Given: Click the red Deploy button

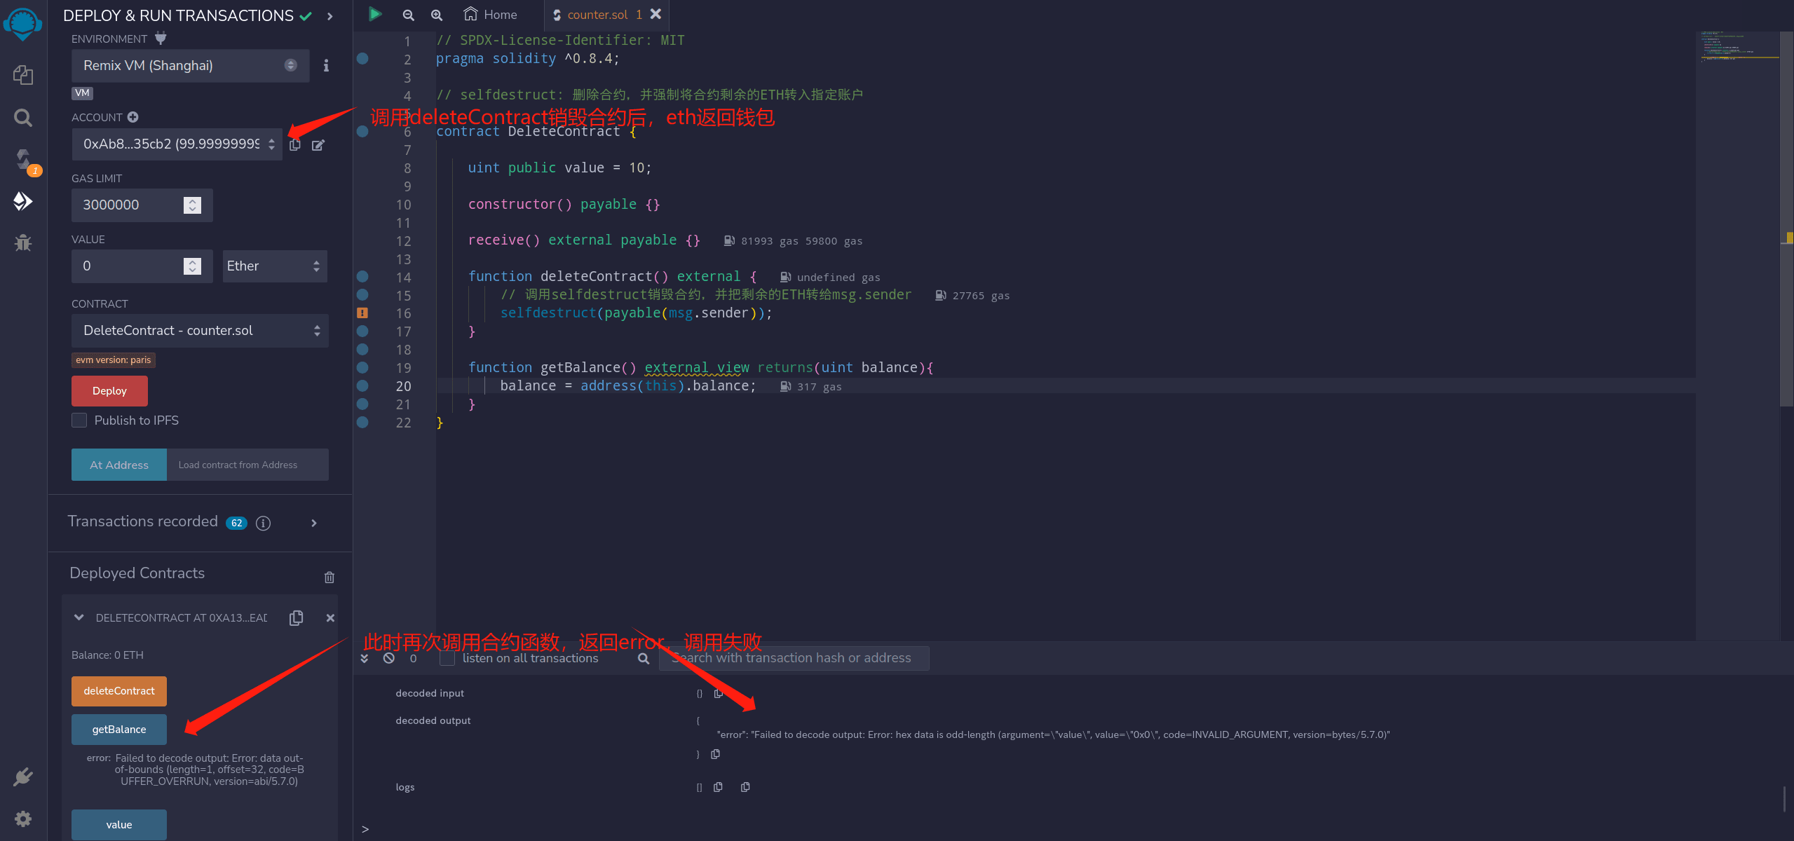Looking at the screenshot, I should coord(109,391).
